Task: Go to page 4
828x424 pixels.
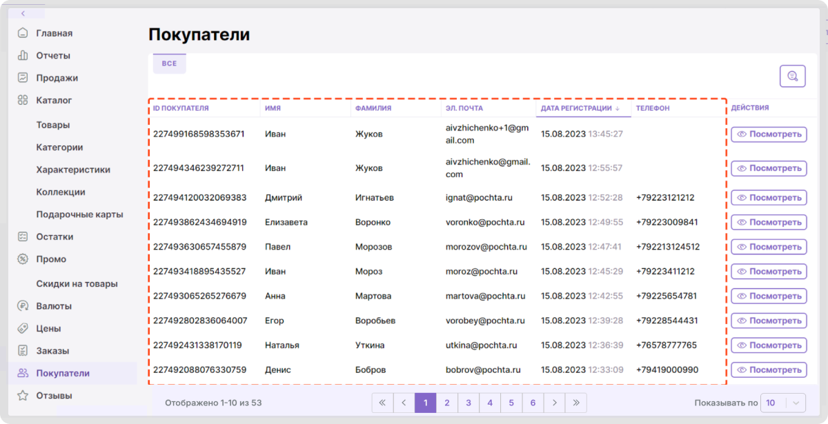Action: coord(490,403)
